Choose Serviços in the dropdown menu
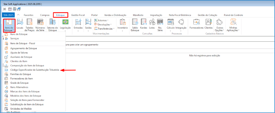Viewport: 275px width, 113px height. pos(35,38)
